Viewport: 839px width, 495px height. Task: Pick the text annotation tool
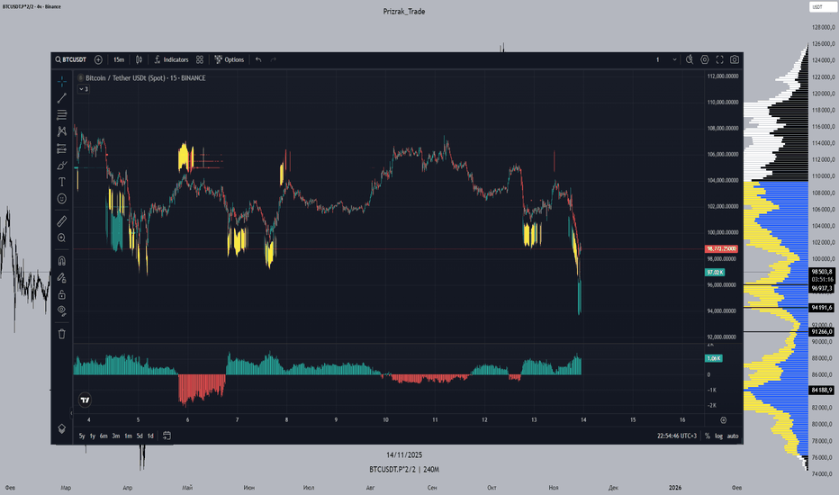coord(61,182)
